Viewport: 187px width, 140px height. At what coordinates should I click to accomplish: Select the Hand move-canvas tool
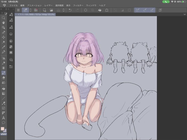4,23
